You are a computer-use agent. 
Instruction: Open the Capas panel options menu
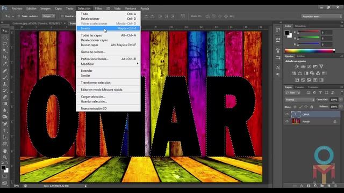341,87
